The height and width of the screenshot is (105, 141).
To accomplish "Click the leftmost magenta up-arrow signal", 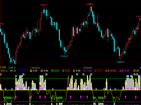I will click(16, 97).
